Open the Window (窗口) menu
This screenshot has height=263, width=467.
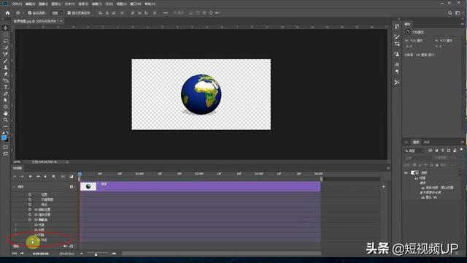pos(136,4)
